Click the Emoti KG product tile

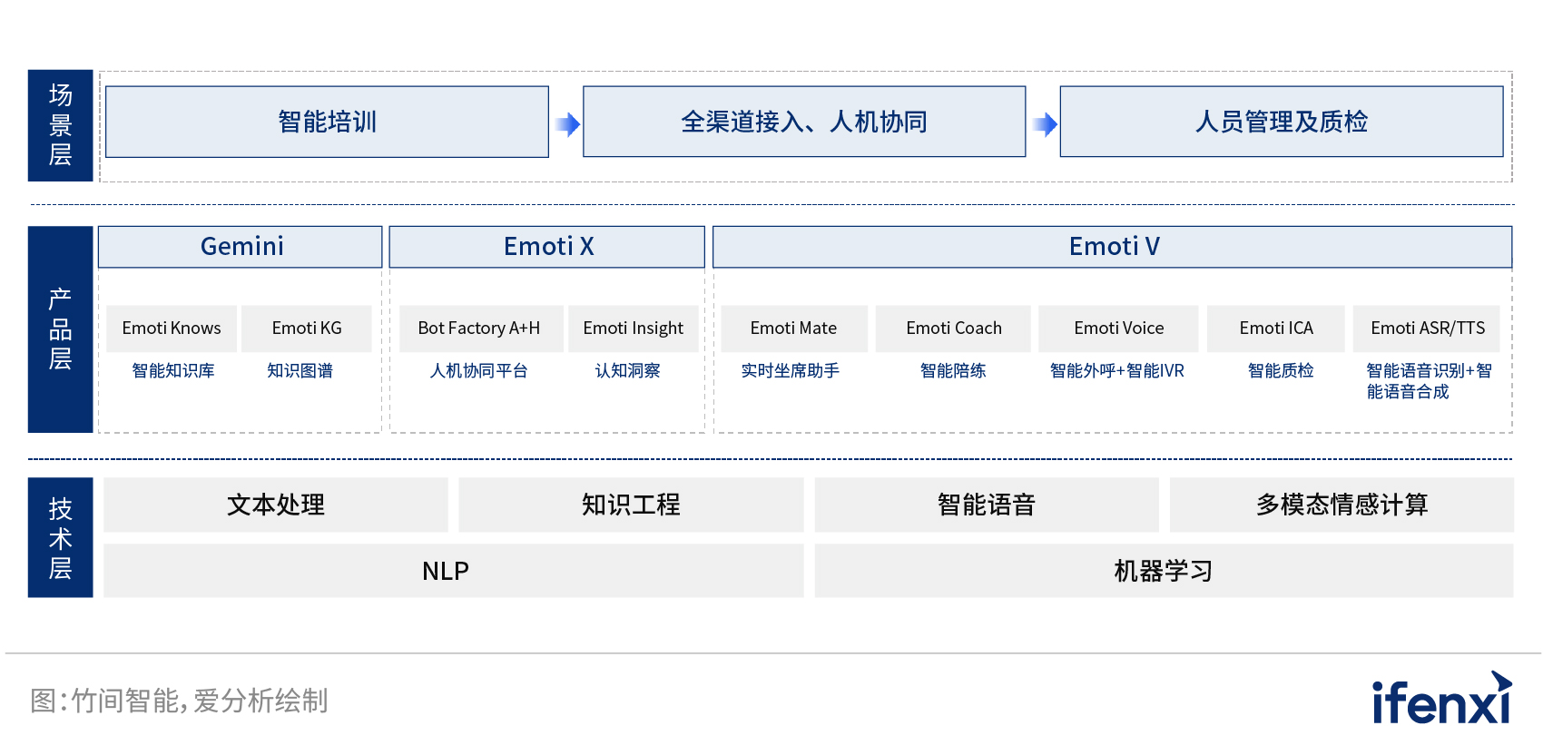(x=307, y=328)
